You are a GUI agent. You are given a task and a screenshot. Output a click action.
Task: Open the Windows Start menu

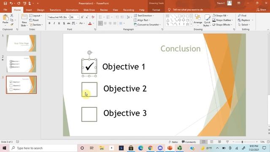[5, 148]
